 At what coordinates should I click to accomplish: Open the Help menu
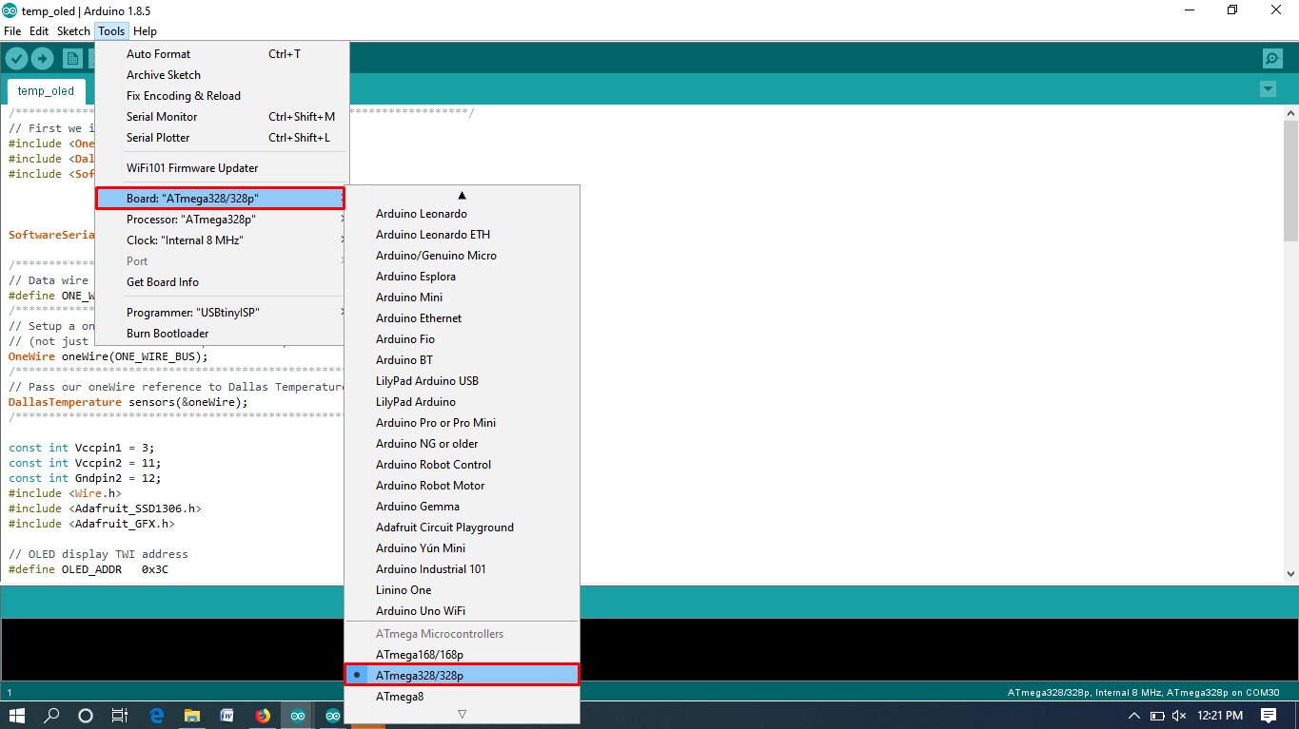[146, 31]
